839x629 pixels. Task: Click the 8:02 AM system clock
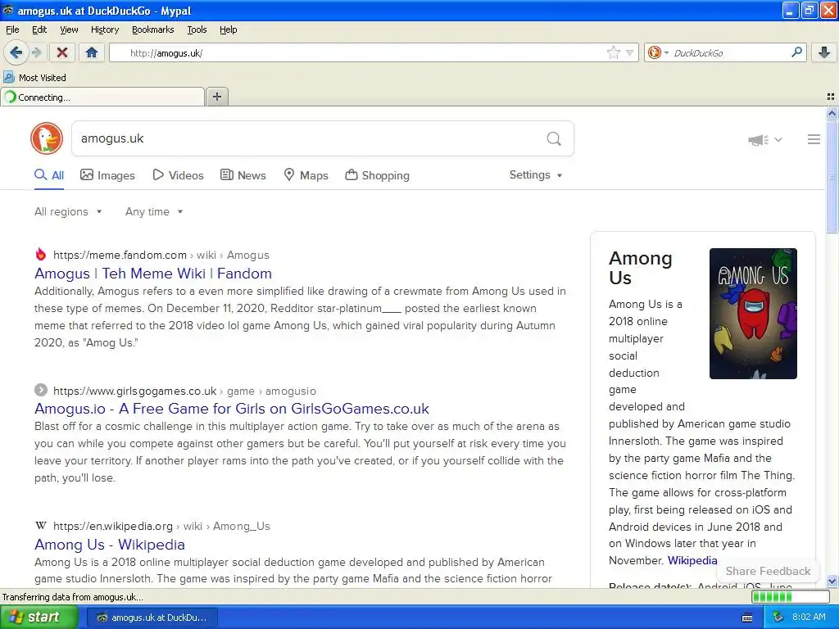tap(809, 618)
